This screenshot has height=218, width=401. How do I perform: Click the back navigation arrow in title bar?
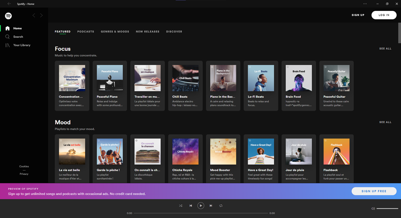coord(9,4)
